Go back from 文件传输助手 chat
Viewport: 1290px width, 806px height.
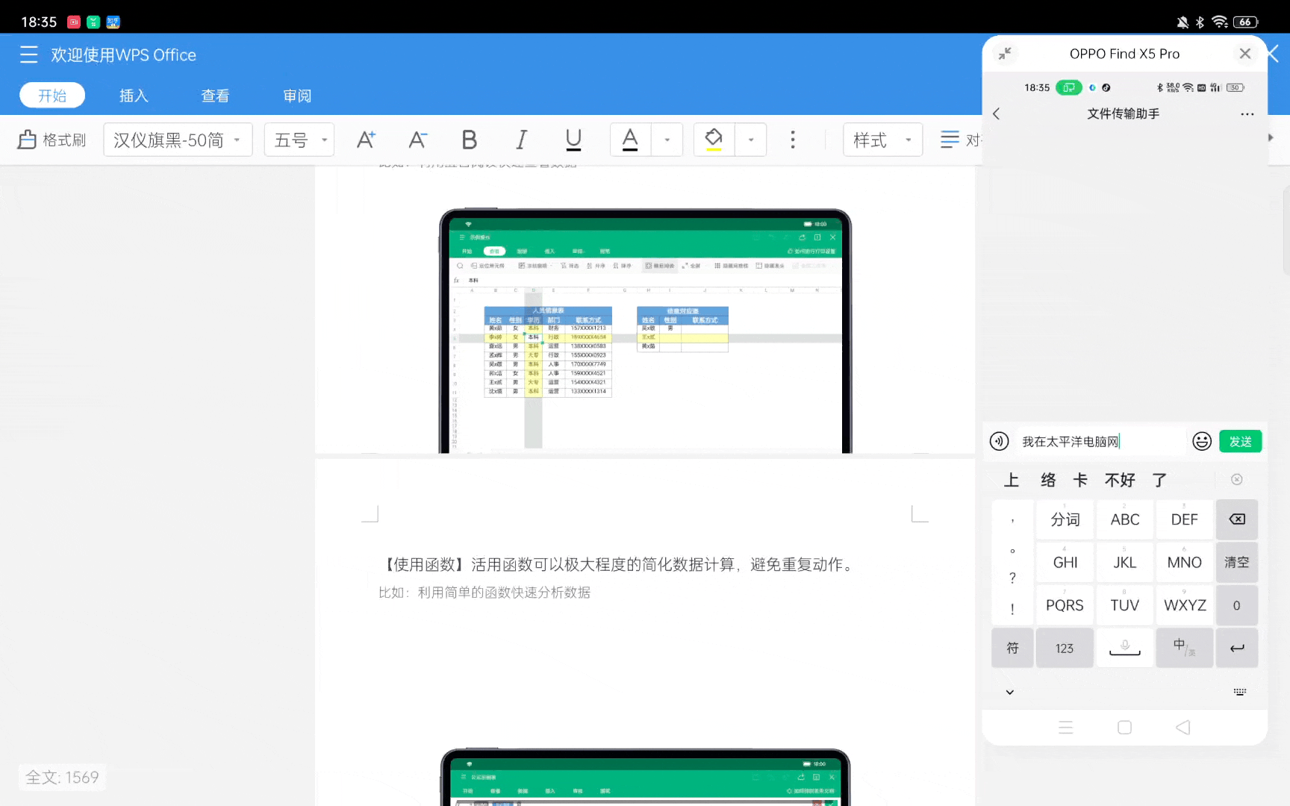tap(996, 113)
